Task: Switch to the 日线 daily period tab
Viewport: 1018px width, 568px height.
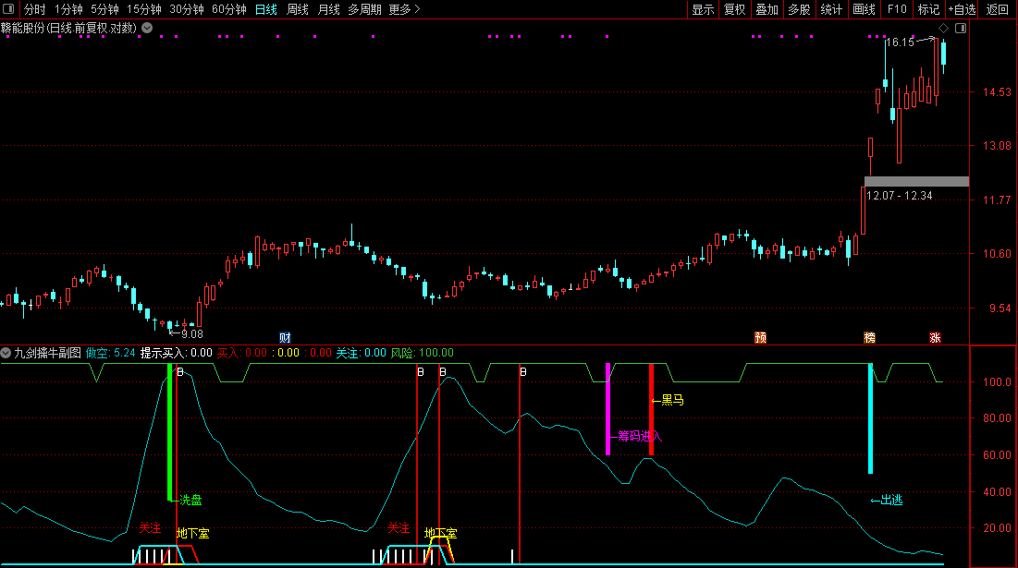Action: click(265, 9)
